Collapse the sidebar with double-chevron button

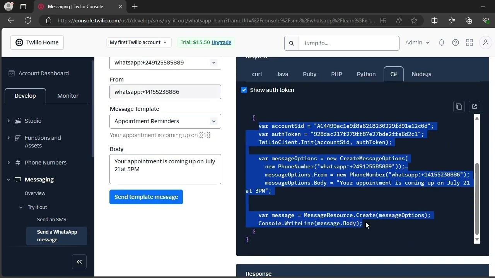[x=79, y=262]
